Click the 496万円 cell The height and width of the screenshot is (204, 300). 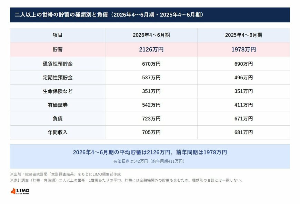click(x=243, y=78)
